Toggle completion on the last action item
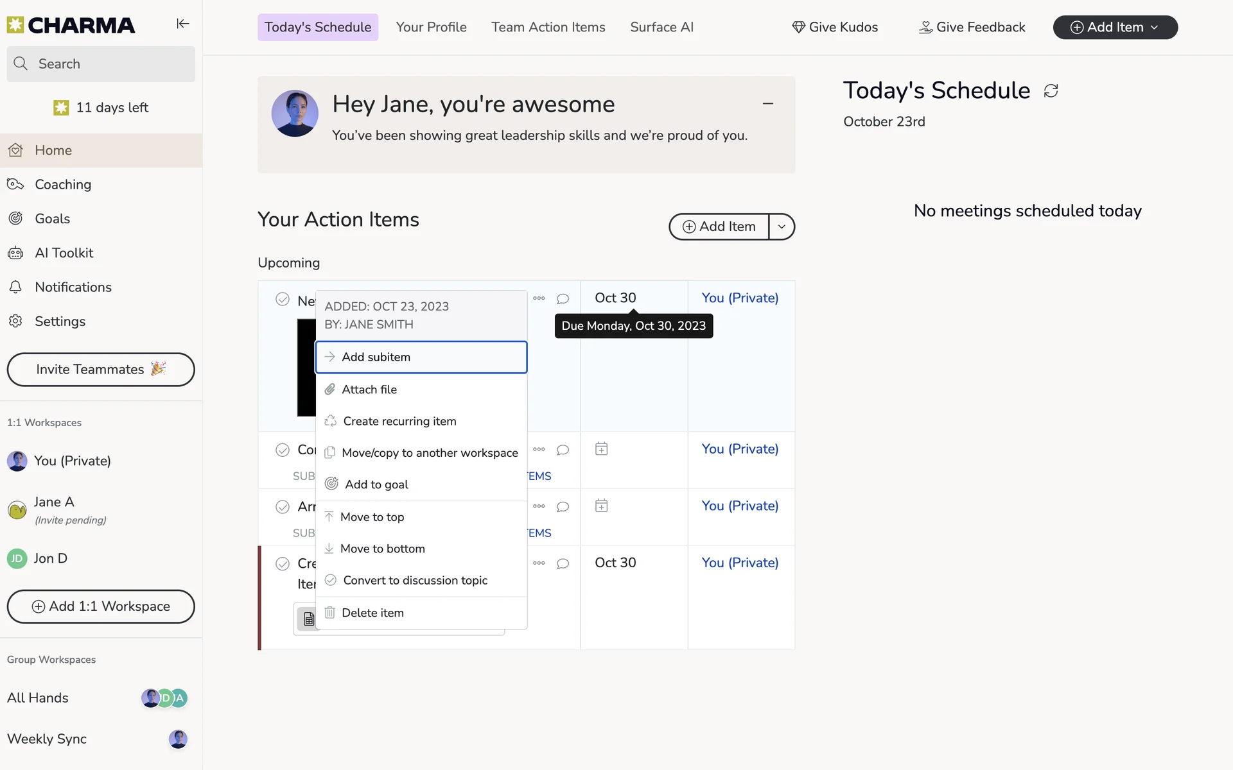Image resolution: width=1233 pixels, height=770 pixels. (283, 564)
